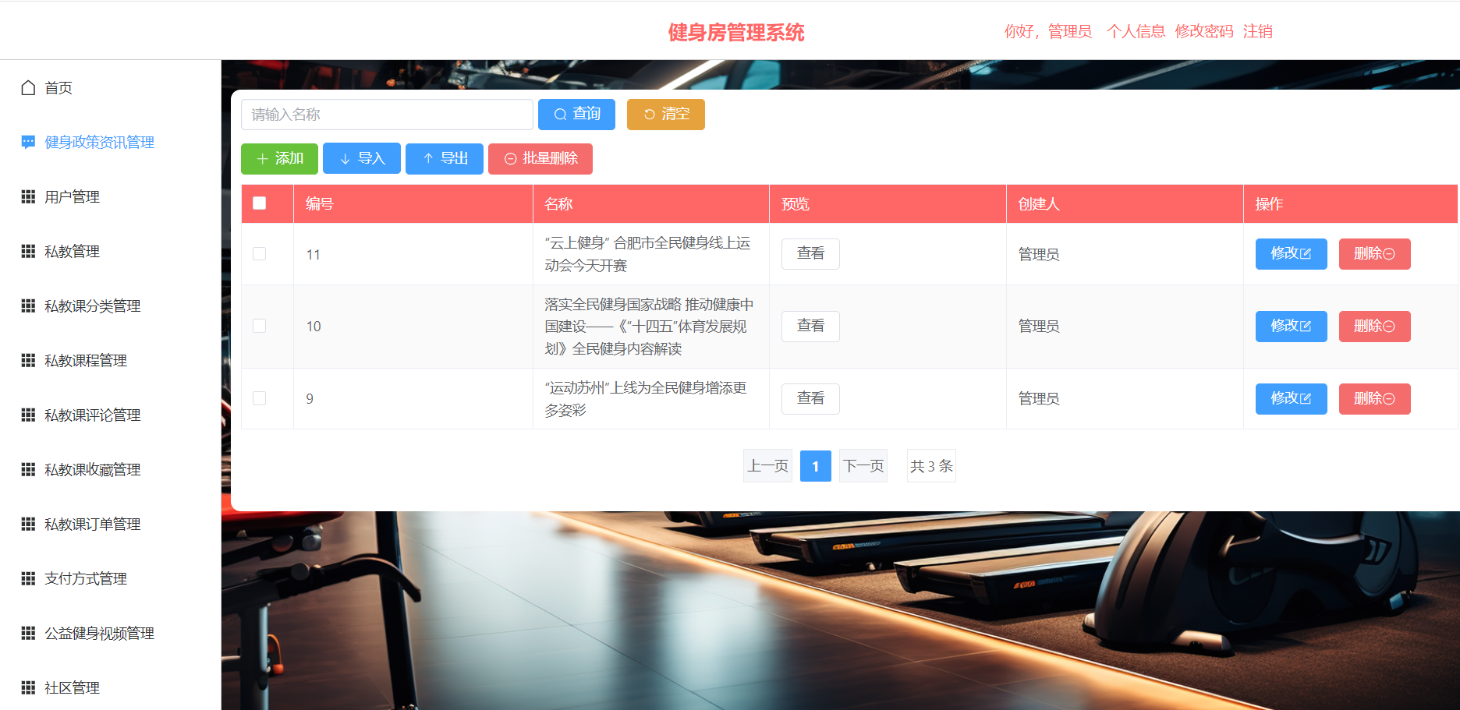Click page number 1 in pagination
This screenshot has width=1460, height=710.
click(816, 466)
